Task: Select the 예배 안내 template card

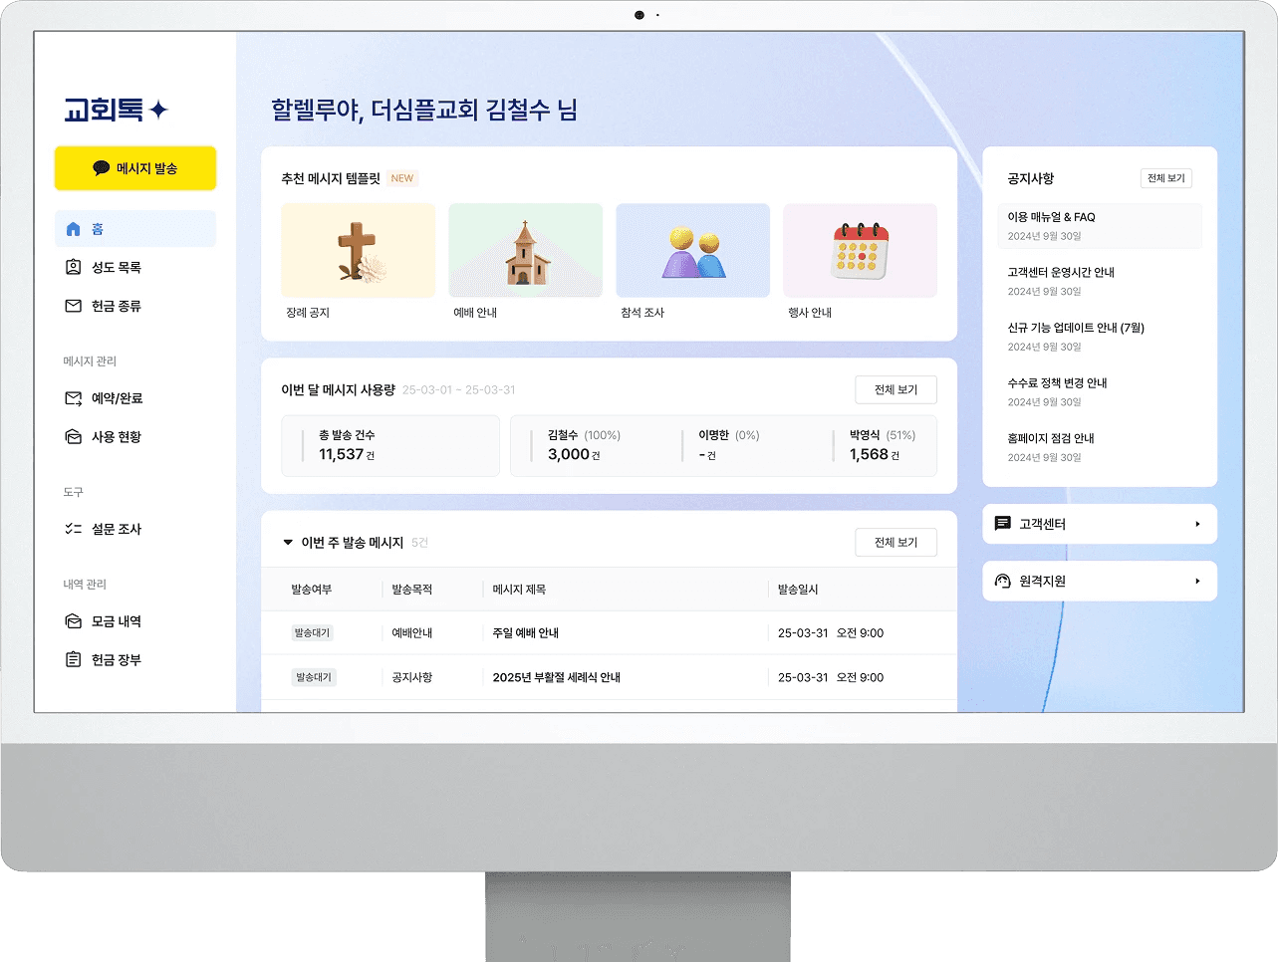Action: tap(525, 250)
